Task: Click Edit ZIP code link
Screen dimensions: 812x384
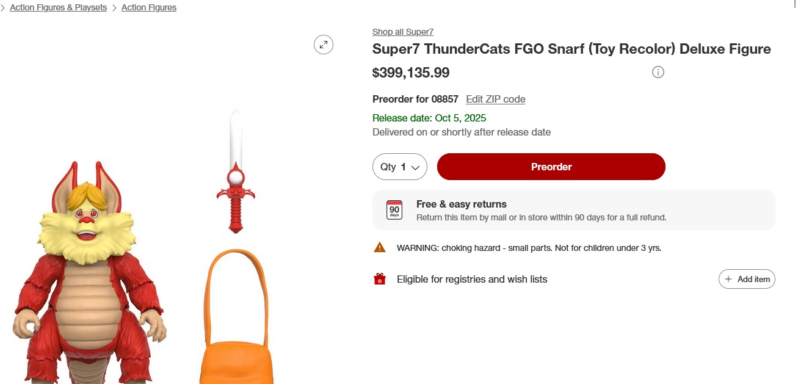Action: point(495,99)
